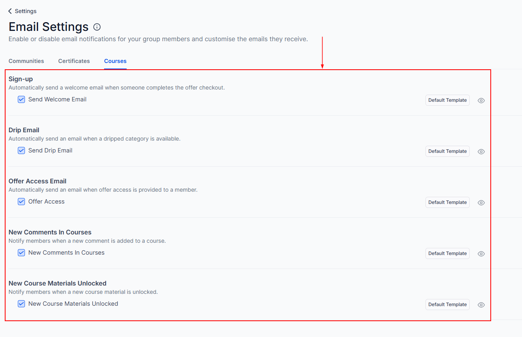Preview the Sign-up welcome email eye icon
The image size is (522, 337).
pos(481,101)
